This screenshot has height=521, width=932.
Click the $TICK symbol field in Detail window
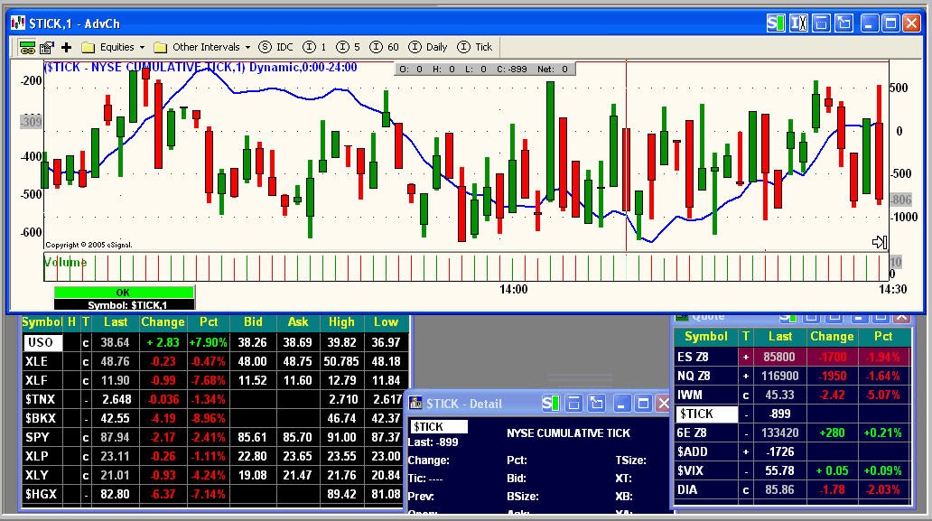click(x=439, y=426)
